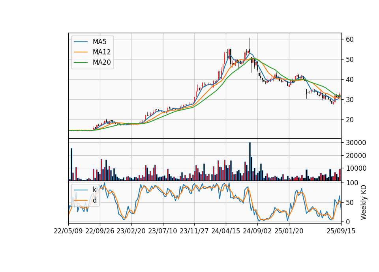Click the price axis label 30
This screenshot has width=379, height=272.
click(x=349, y=99)
